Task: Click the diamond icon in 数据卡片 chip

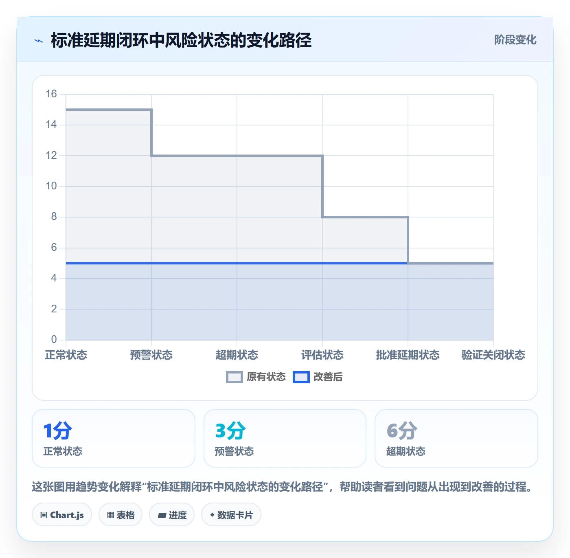Action: pyautogui.click(x=212, y=515)
